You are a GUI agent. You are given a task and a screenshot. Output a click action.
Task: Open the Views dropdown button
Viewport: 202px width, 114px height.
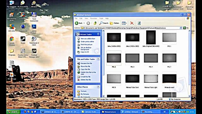coord(124,23)
